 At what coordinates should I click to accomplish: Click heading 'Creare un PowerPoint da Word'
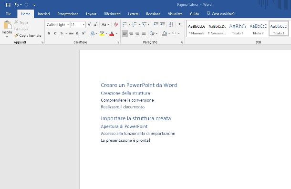click(x=139, y=85)
